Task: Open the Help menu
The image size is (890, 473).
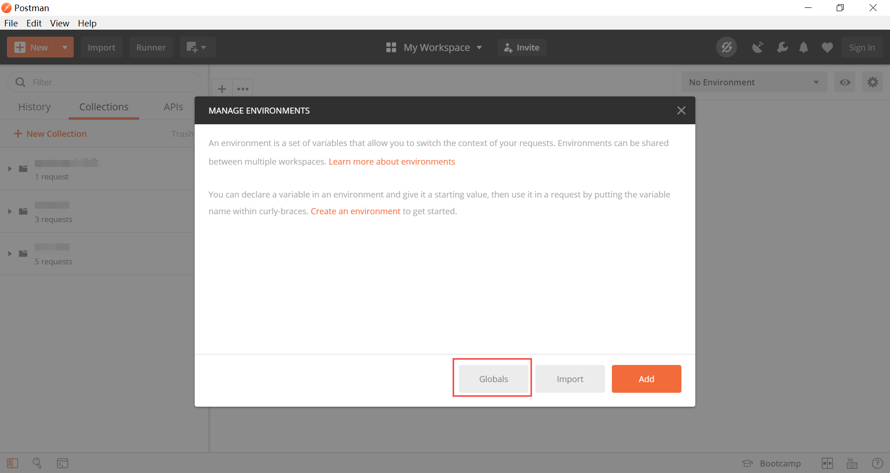Action: coord(87,23)
